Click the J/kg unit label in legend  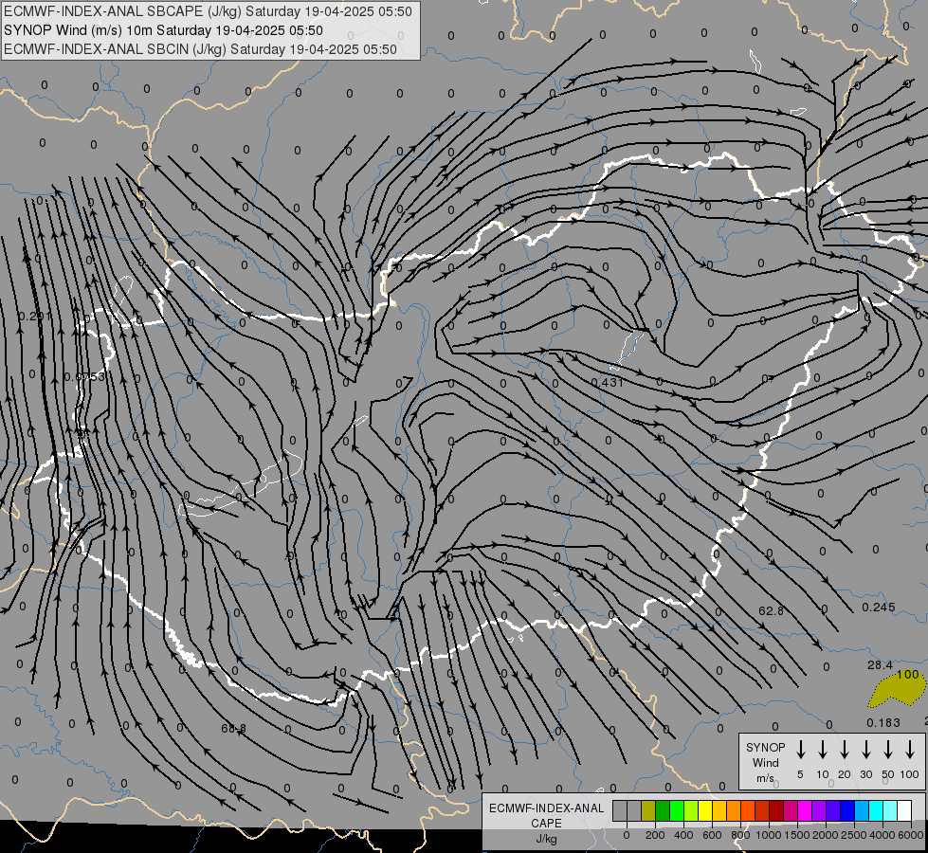(x=546, y=839)
